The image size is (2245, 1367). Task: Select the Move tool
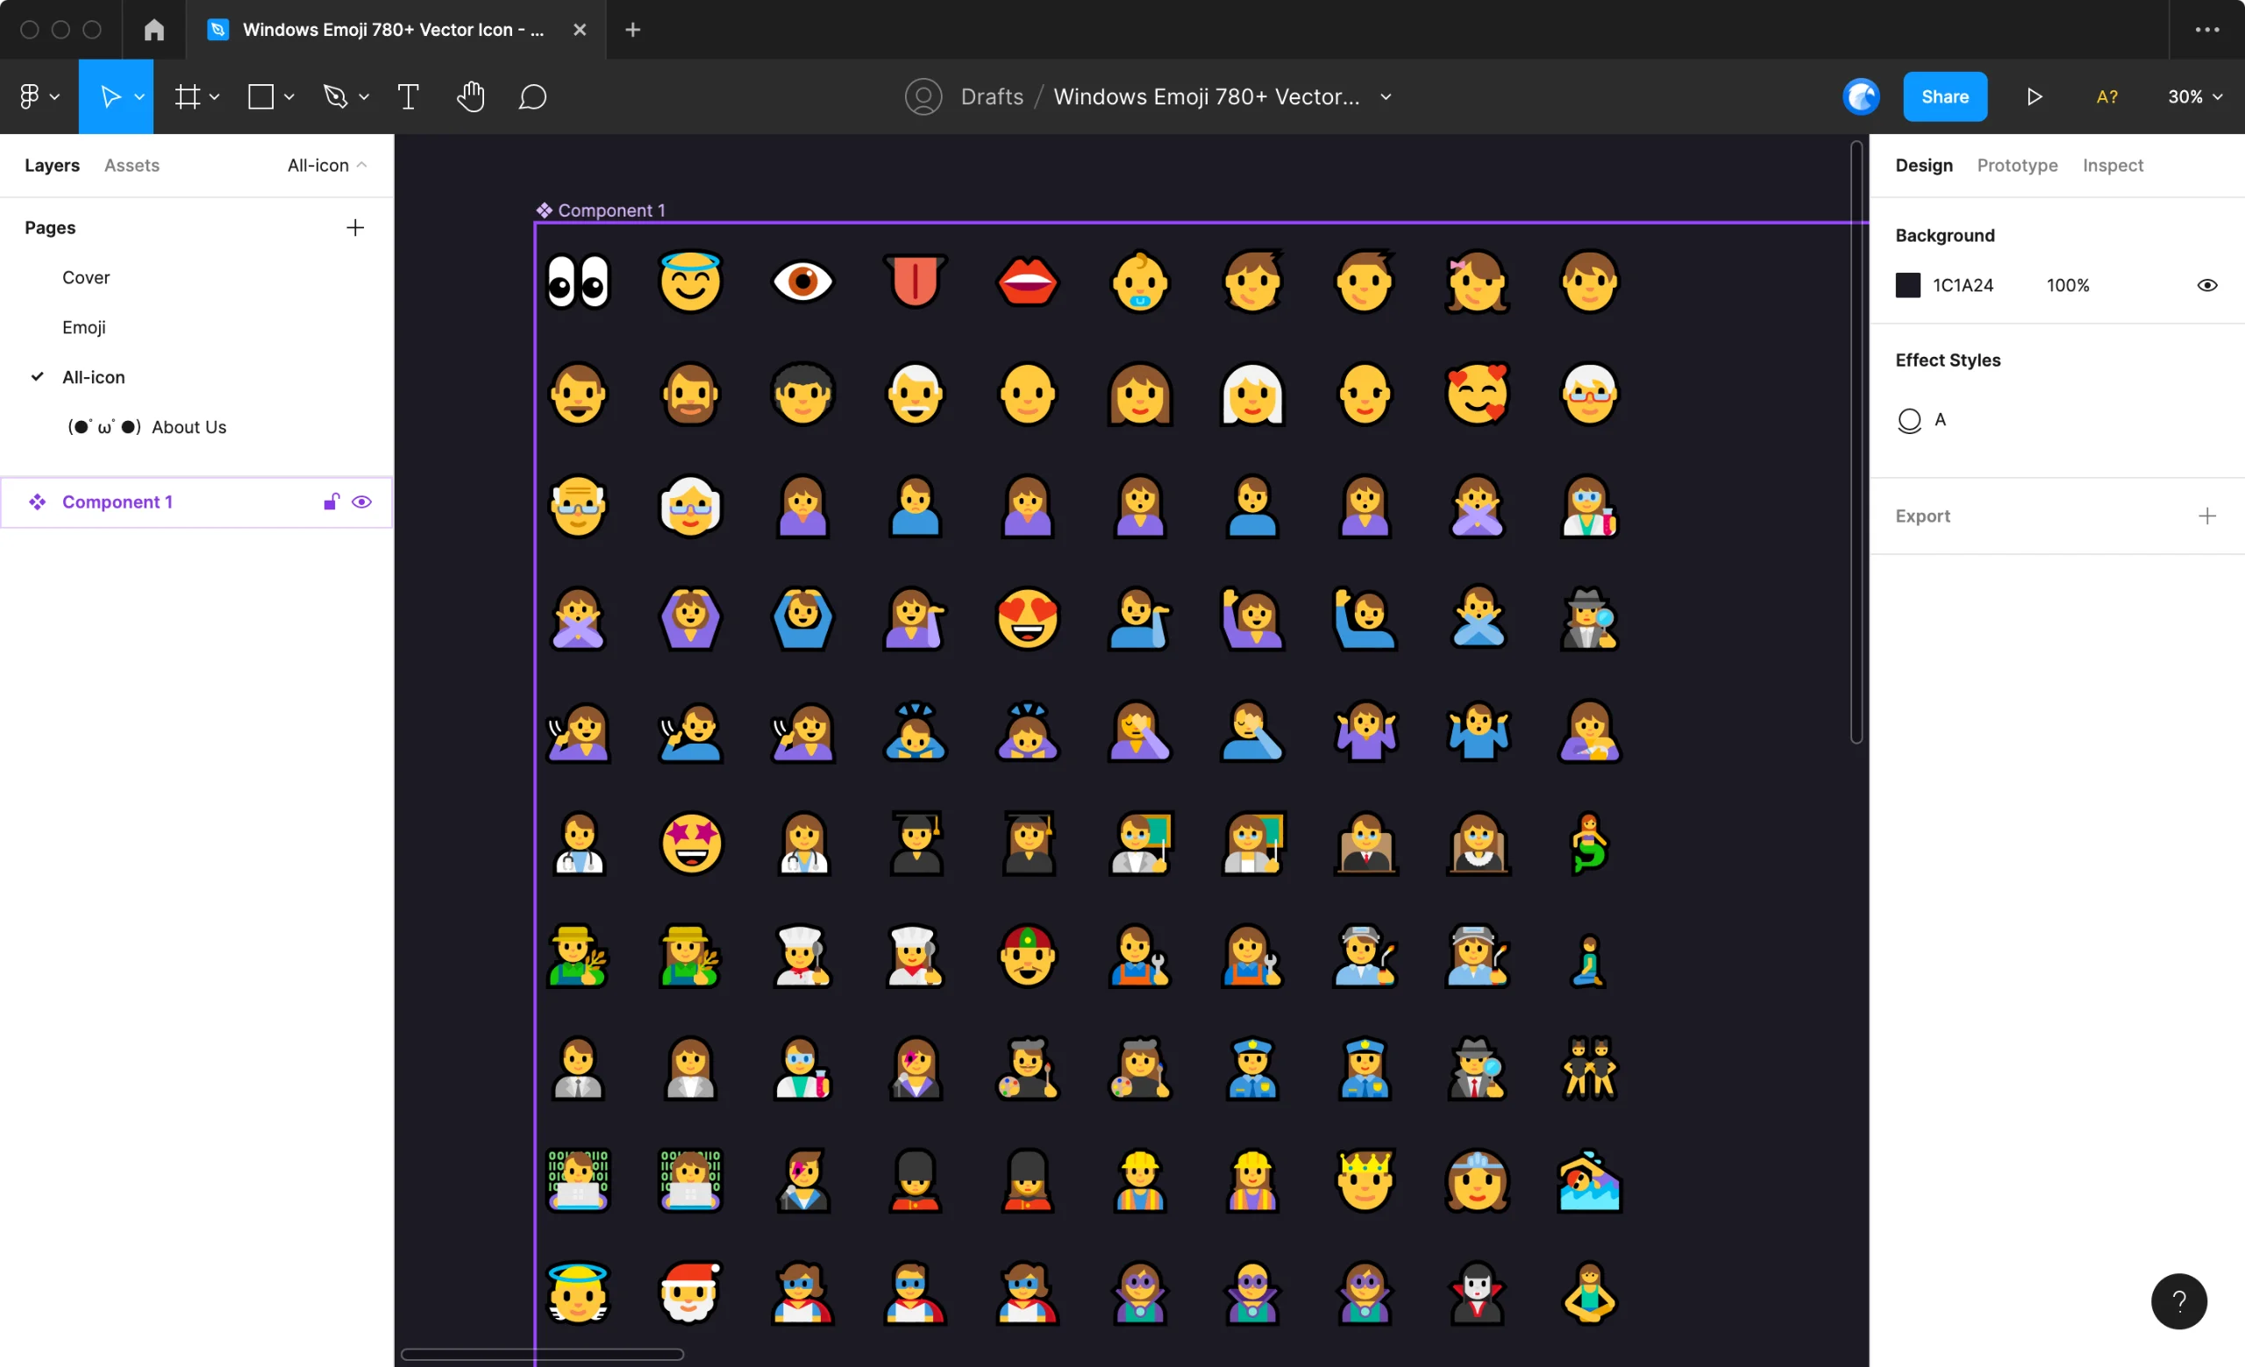tap(110, 96)
